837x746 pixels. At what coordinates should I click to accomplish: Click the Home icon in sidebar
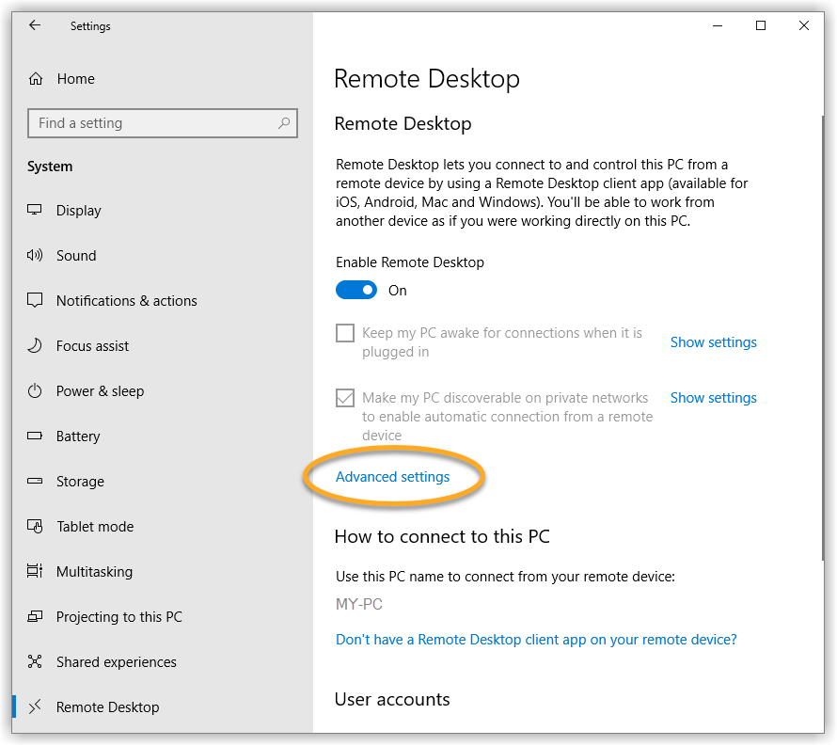(x=36, y=79)
